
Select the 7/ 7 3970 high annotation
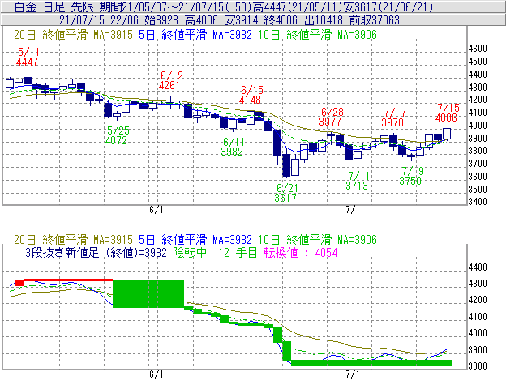[x=393, y=118]
